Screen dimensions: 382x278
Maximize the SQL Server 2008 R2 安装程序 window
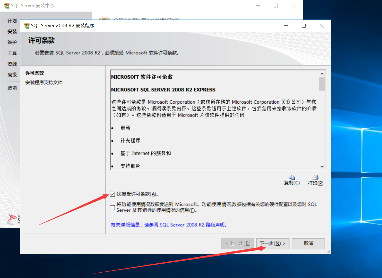(303, 25)
